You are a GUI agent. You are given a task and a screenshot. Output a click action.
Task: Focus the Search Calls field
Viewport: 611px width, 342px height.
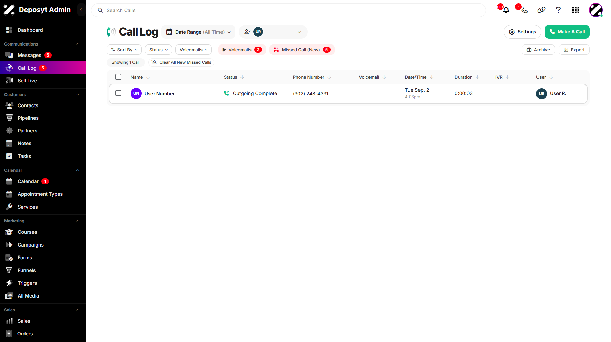tap(288, 10)
